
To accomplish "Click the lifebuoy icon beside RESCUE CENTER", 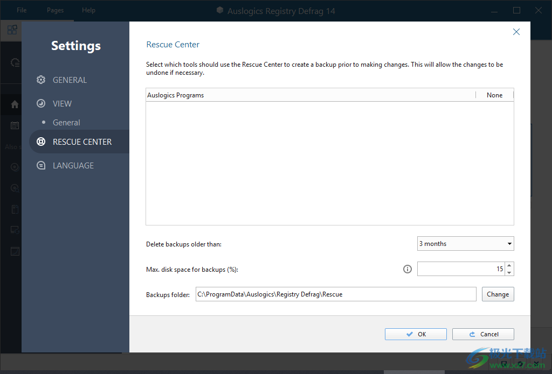I will [x=41, y=142].
